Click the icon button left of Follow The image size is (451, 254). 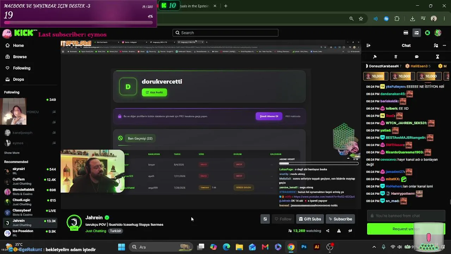[x=265, y=219]
